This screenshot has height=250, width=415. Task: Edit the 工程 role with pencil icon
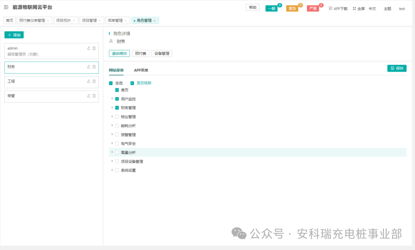coord(89,81)
